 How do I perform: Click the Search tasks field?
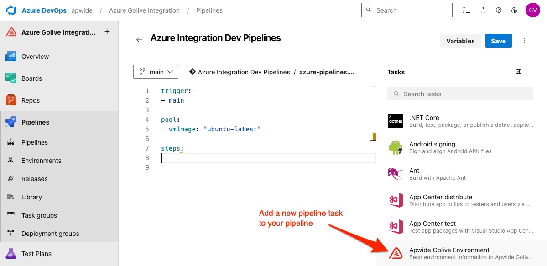tap(460, 94)
